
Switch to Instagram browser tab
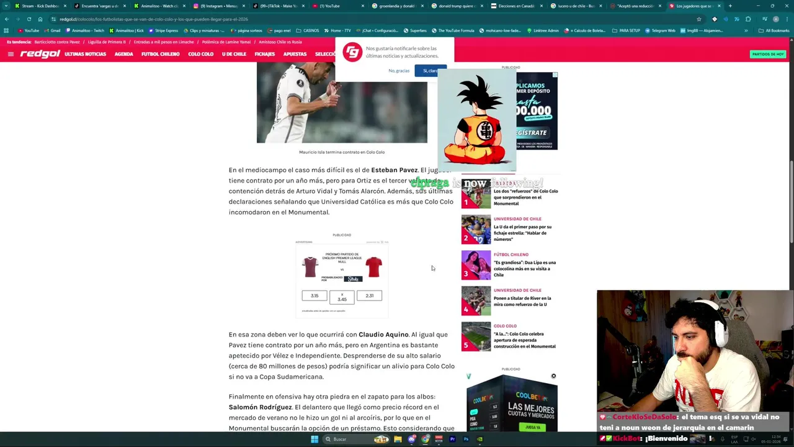tap(219, 6)
